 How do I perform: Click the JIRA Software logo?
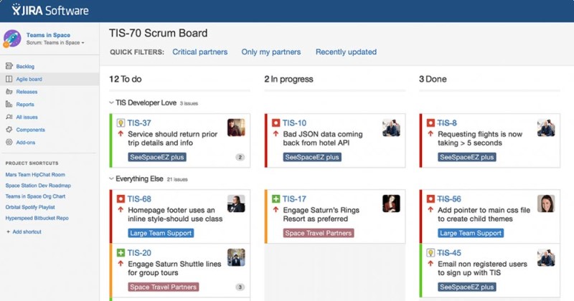coord(50,10)
